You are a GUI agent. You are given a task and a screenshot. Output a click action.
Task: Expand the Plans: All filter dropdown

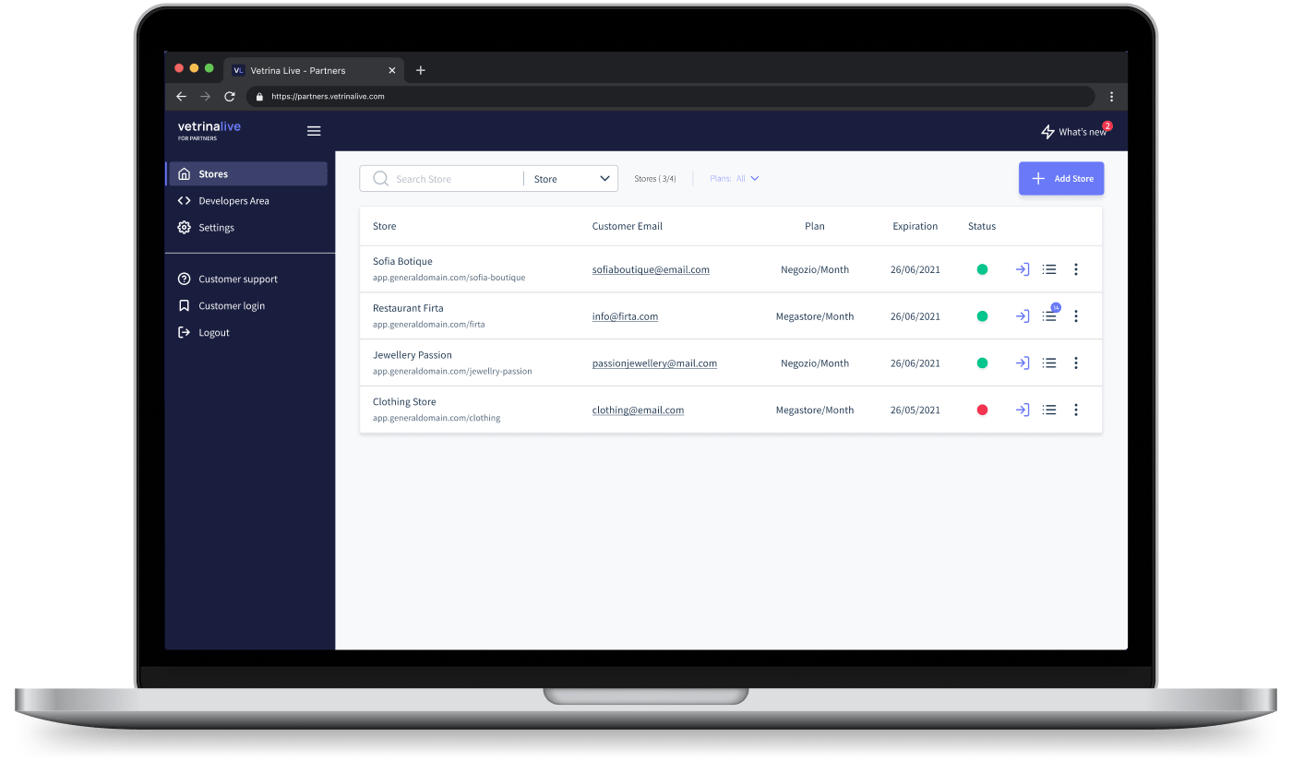735,179
